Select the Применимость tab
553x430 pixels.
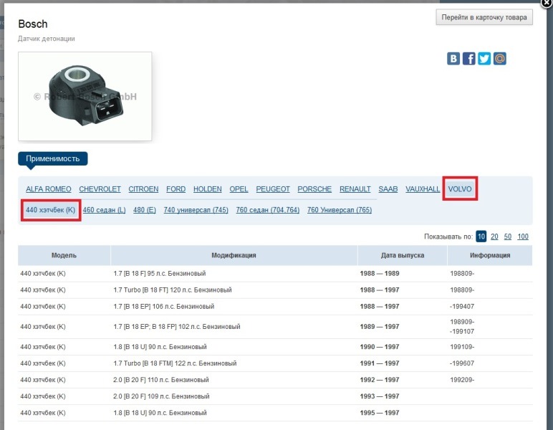(53, 158)
